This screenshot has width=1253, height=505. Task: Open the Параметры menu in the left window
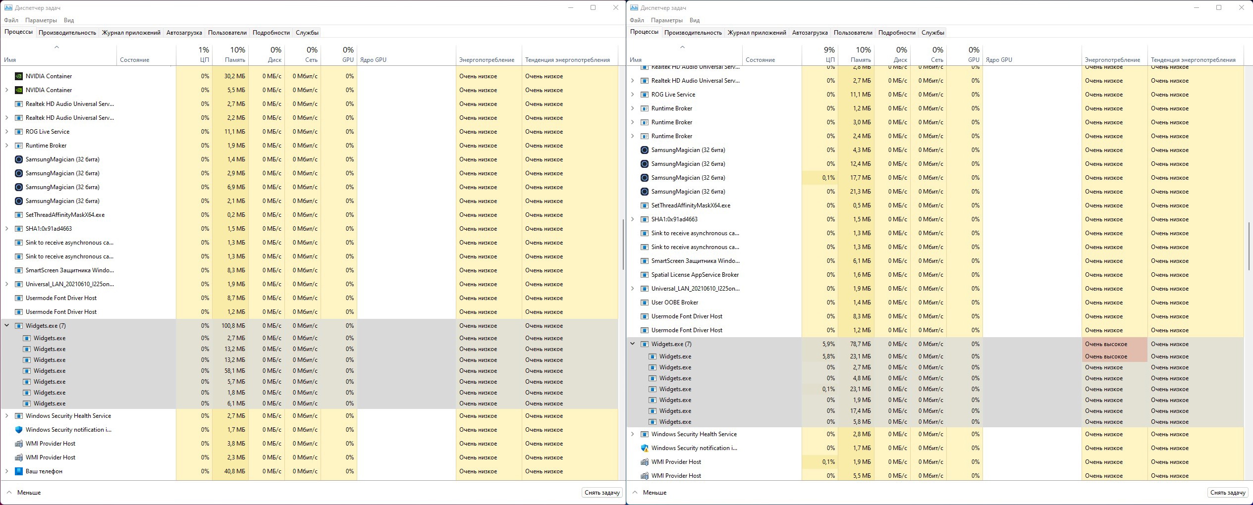coord(41,20)
